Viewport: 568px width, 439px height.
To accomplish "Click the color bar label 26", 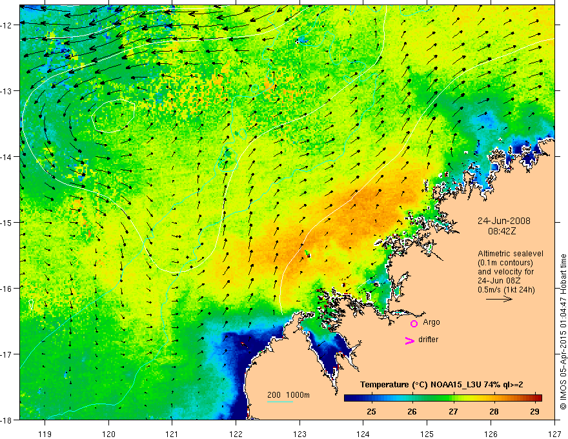I will coord(412,411).
